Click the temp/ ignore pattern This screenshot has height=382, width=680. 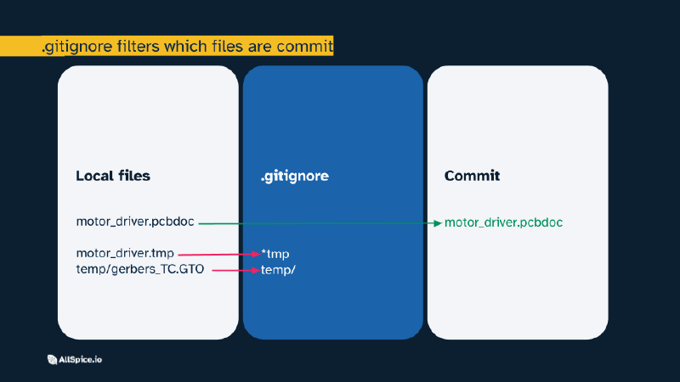pos(278,270)
